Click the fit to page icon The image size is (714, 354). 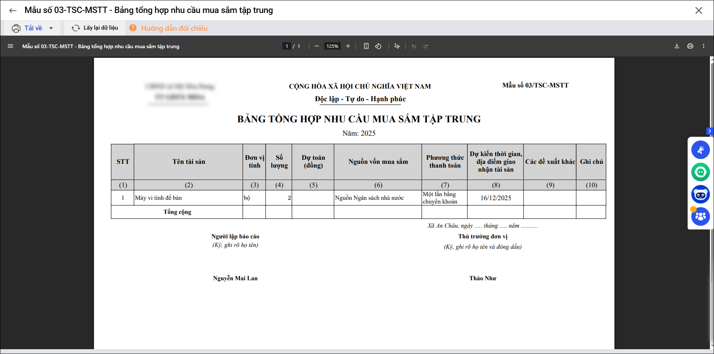click(x=366, y=46)
